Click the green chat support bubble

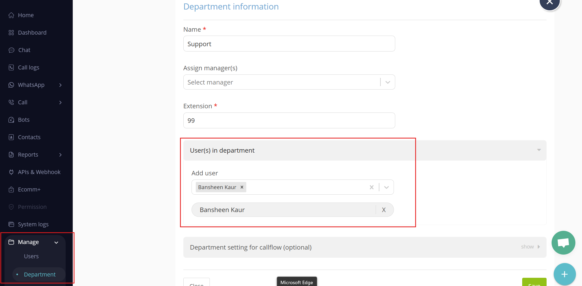click(x=563, y=242)
